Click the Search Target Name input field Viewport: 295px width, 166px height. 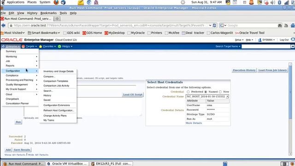click(x=266, y=46)
